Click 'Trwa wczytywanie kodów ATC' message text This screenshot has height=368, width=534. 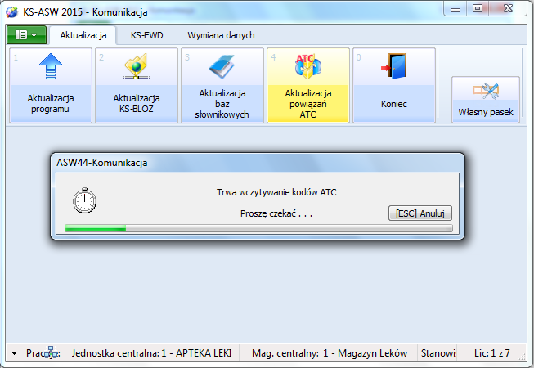click(x=276, y=192)
